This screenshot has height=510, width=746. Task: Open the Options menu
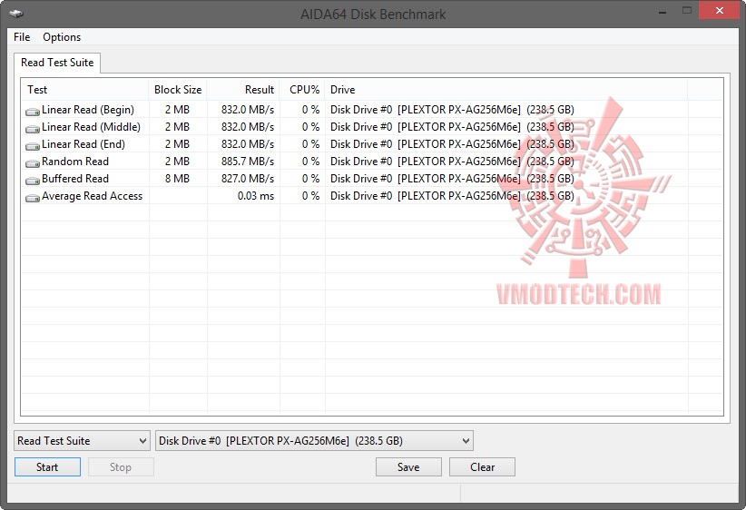coord(62,37)
